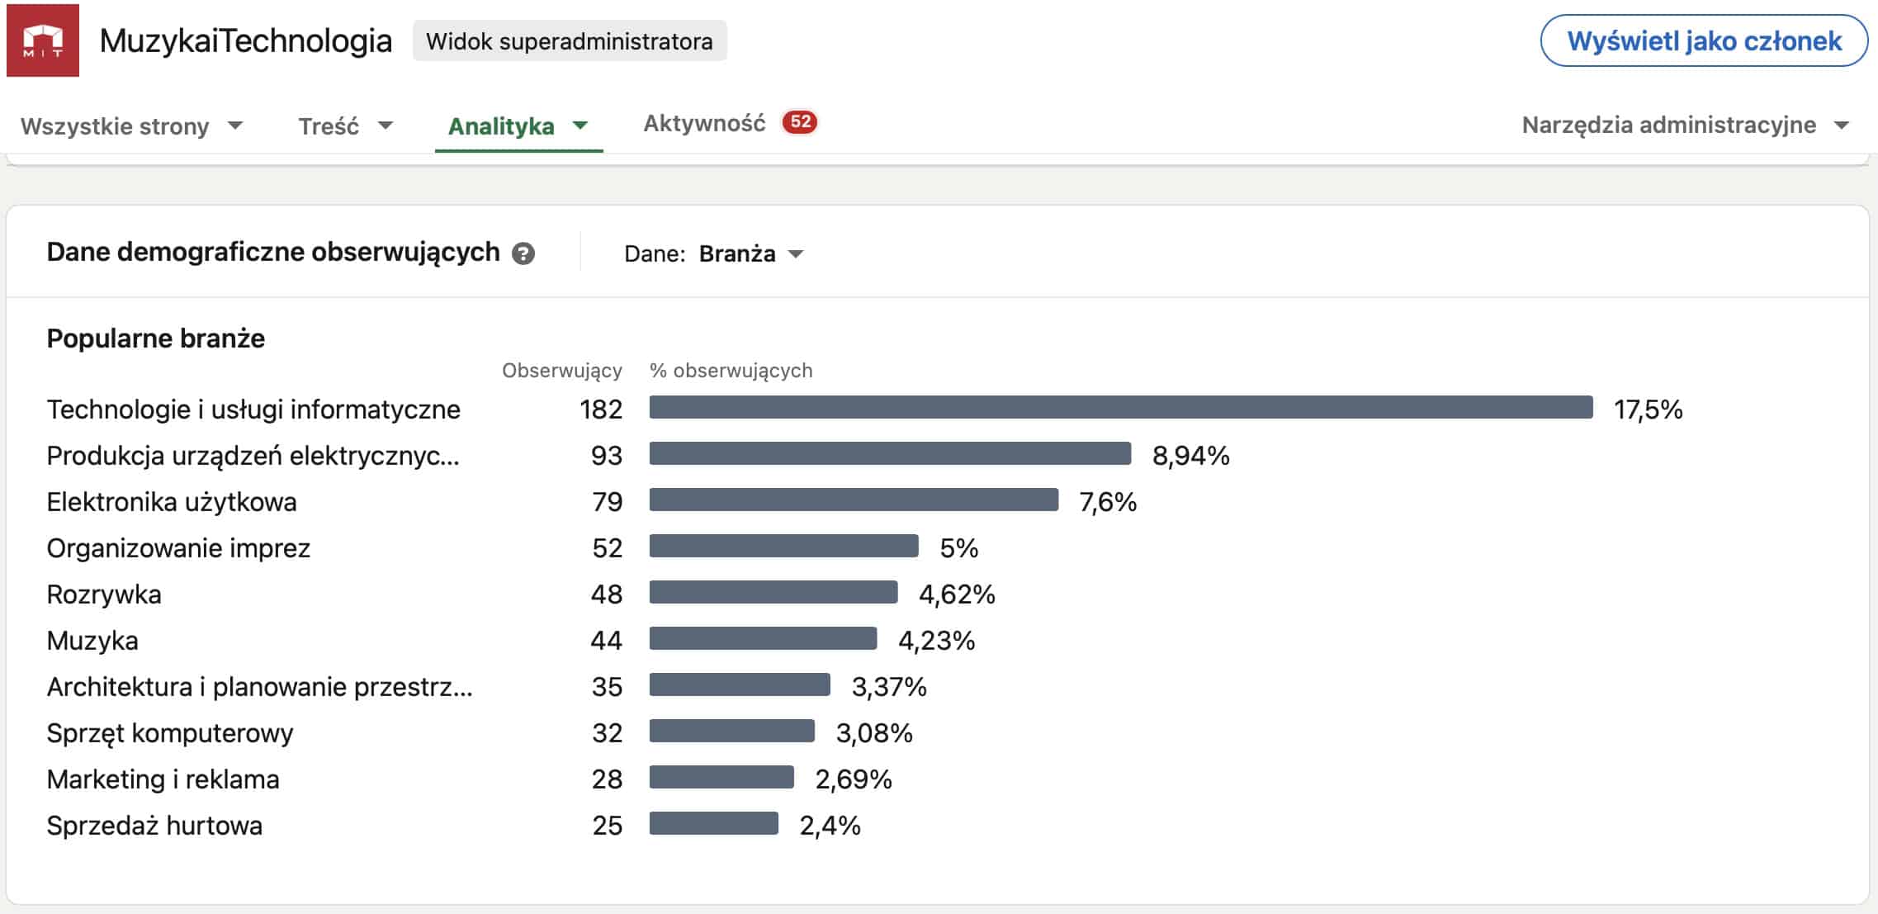The image size is (1878, 914).
Task: Open the Wszystkie strony dropdown
Action: [x=131, y=126]
